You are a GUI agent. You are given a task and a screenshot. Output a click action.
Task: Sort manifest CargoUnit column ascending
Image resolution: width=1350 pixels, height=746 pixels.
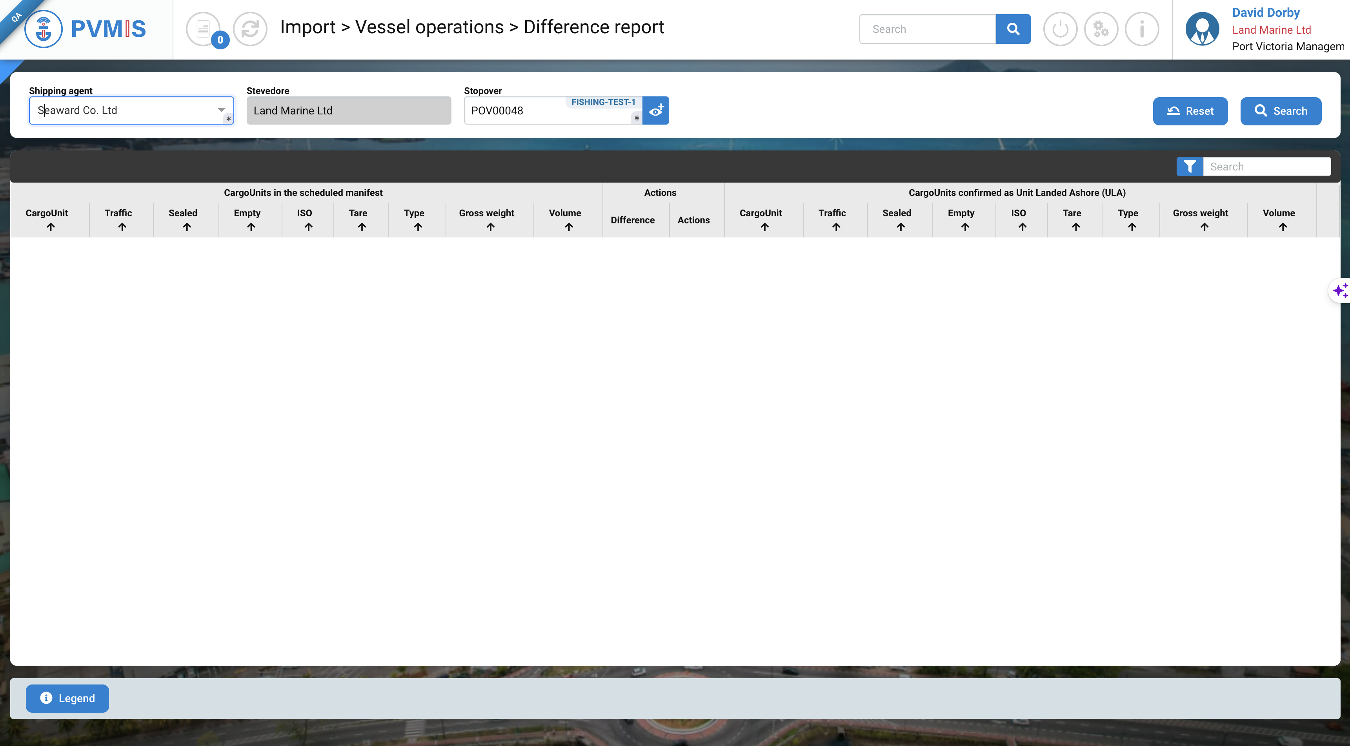pos(50,227)
